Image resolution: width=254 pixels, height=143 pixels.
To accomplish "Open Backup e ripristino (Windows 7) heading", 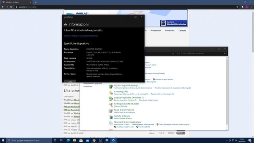I will [129, 98].
